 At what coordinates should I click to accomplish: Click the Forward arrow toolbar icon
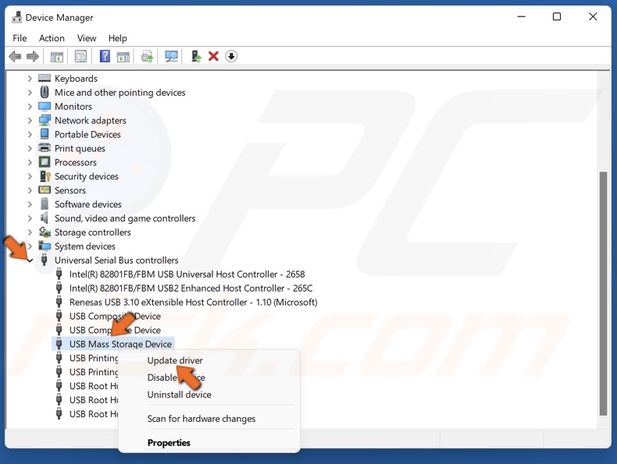(x=33, y=57)
